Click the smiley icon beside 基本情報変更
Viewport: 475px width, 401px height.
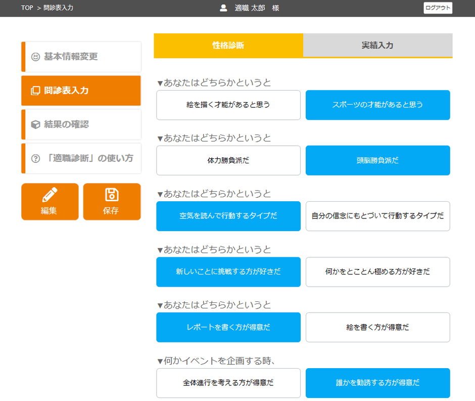click(x=35, y=57)
